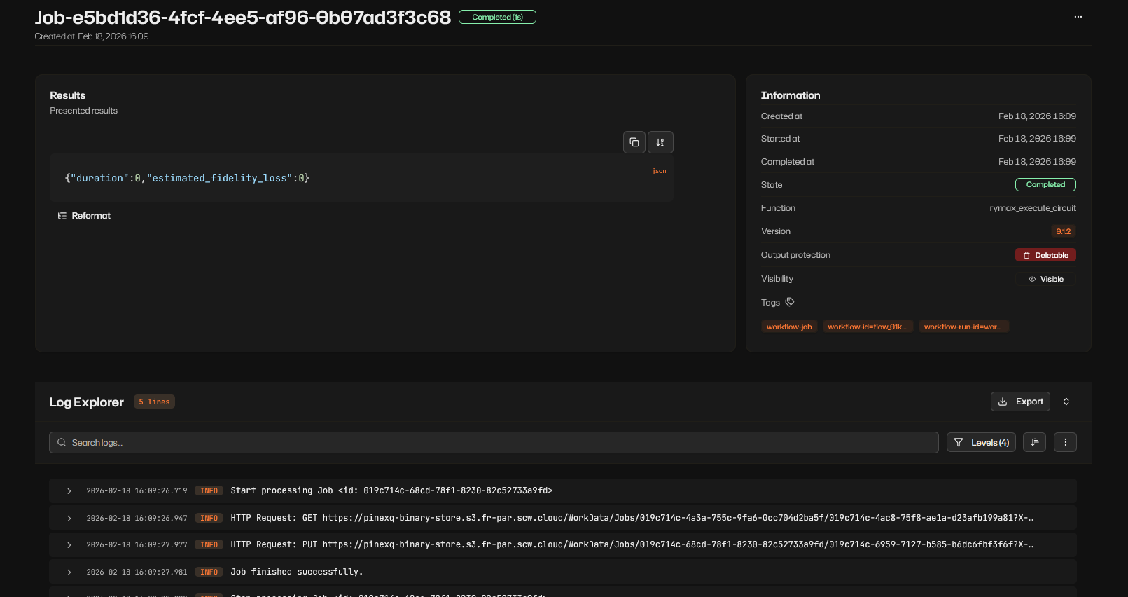This screenshot has width=1128, height=597.
Task: Copy the results JSON to clipboard
Action: click(634, 142)
